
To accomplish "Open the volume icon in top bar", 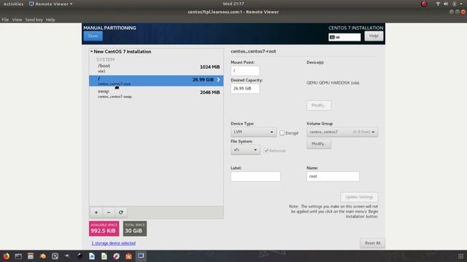I will [x=446, y=4].
